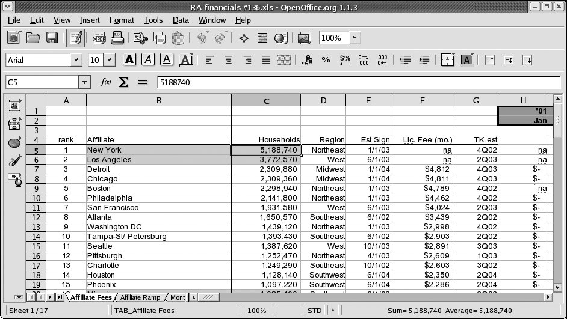Screen dimensions: 567x319
Task: Align cell contents left
Action: [209, 60]
